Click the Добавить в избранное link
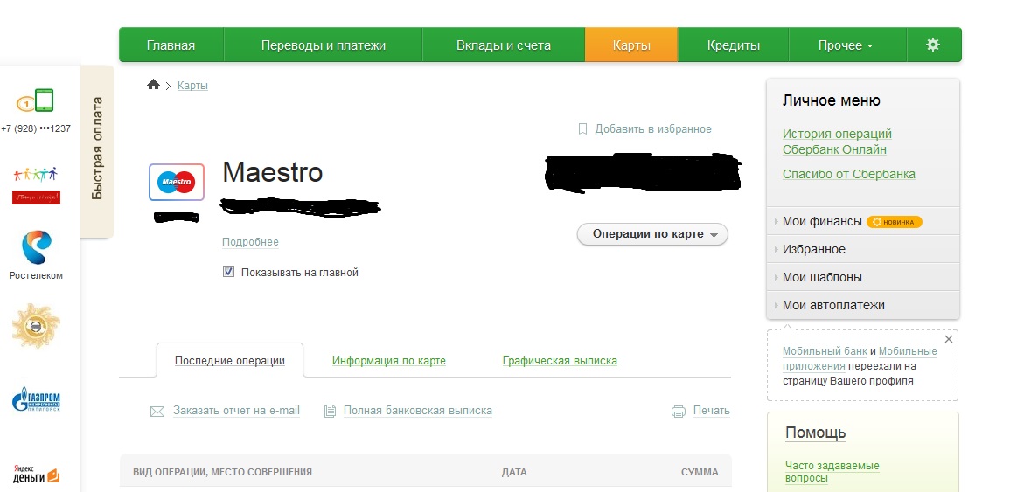Image resolution: width=1024 pixels, height=492 pixels. pyautogui.click(x=653, y=129)
